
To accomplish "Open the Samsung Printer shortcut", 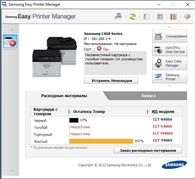I will (x=170, y=77).
